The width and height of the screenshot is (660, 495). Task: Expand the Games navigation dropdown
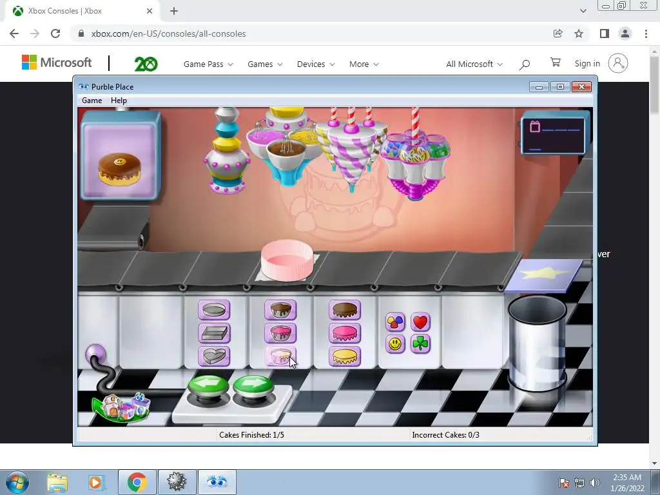click(x=265, y=64)
